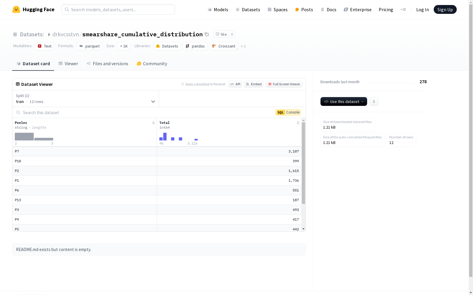Click the table vertical scrollbar thumb

pos(303,163)
